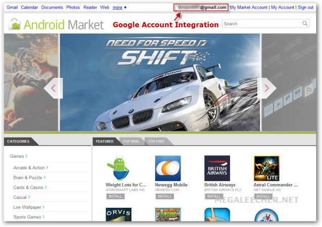Switch to the Top Free tab
The width and height of the screenshot is (322, 227).
pyautogui.click(x=156, y=142)
